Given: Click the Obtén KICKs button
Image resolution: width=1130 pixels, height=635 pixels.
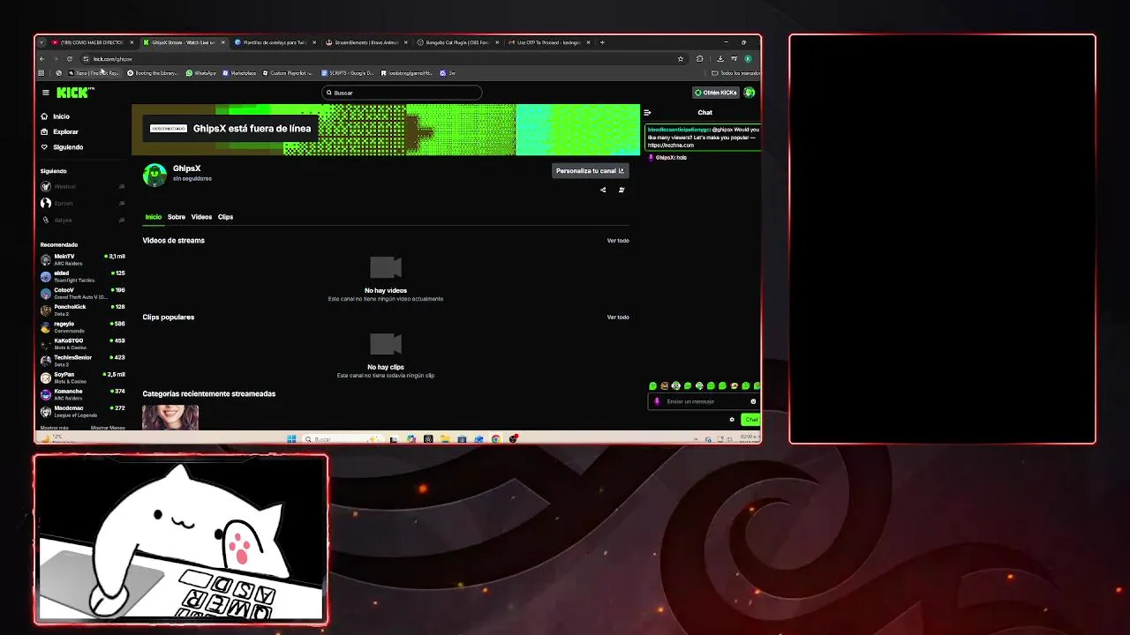Looking at the screenshot, I should tap(716, 93).
